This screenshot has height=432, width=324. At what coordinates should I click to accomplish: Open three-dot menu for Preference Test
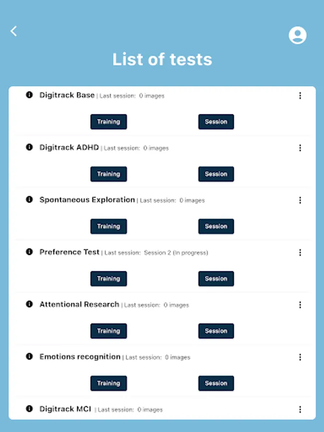point(300,252)
